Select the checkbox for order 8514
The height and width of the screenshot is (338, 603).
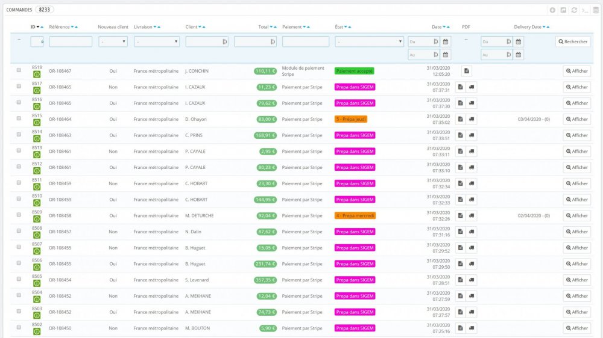coord(19,135)
